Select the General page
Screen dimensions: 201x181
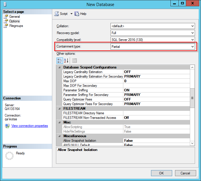[x=14, y=17]
